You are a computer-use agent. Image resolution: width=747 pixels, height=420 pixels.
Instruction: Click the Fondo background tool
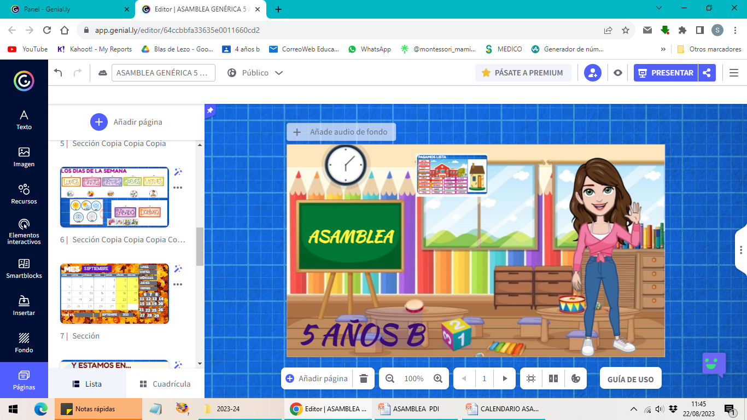[x=24, y=343]
